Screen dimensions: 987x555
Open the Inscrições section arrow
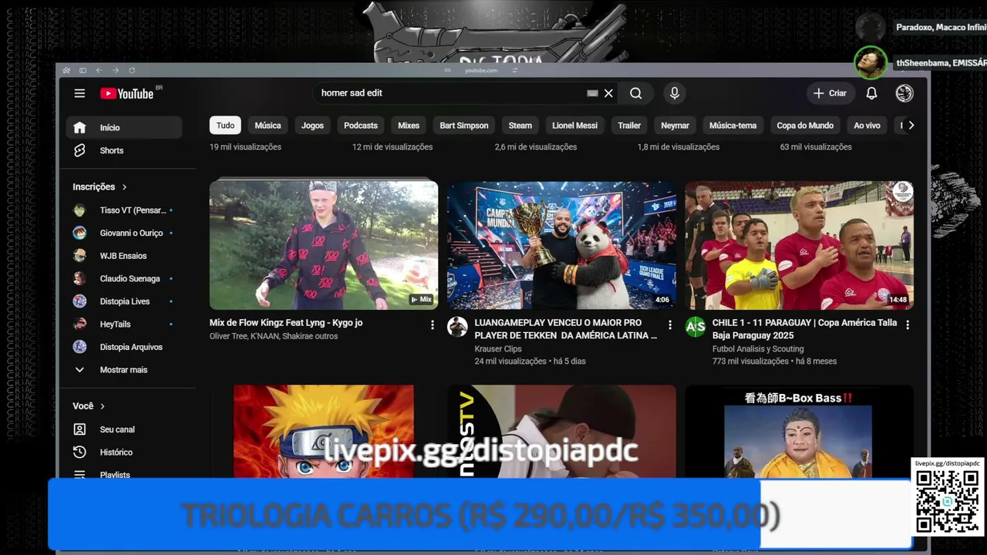pos(124,187)
